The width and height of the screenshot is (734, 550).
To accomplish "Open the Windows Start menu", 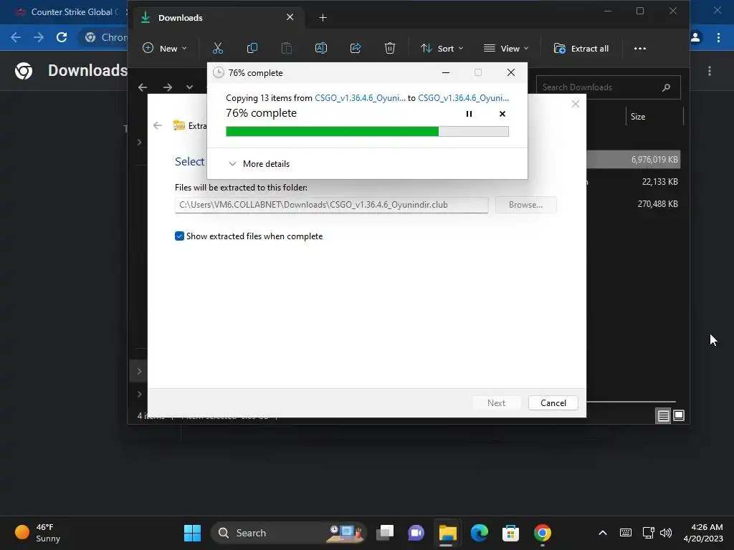I will coord(192,533).
